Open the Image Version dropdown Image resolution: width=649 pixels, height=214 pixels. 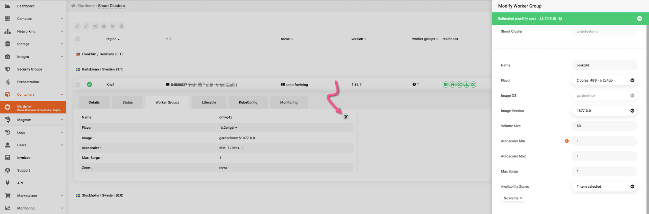tap(604, 111)
